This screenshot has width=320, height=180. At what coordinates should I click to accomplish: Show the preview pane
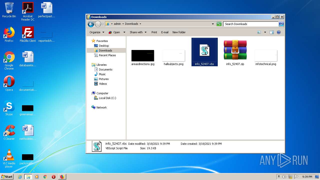point(272,32)
